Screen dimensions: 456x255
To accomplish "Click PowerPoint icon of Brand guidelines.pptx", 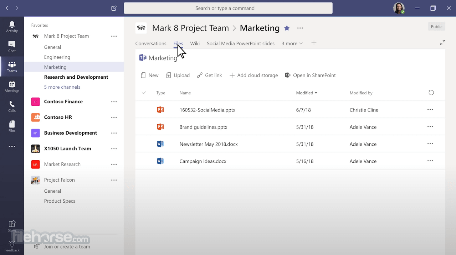I will (x=160, y=127).
